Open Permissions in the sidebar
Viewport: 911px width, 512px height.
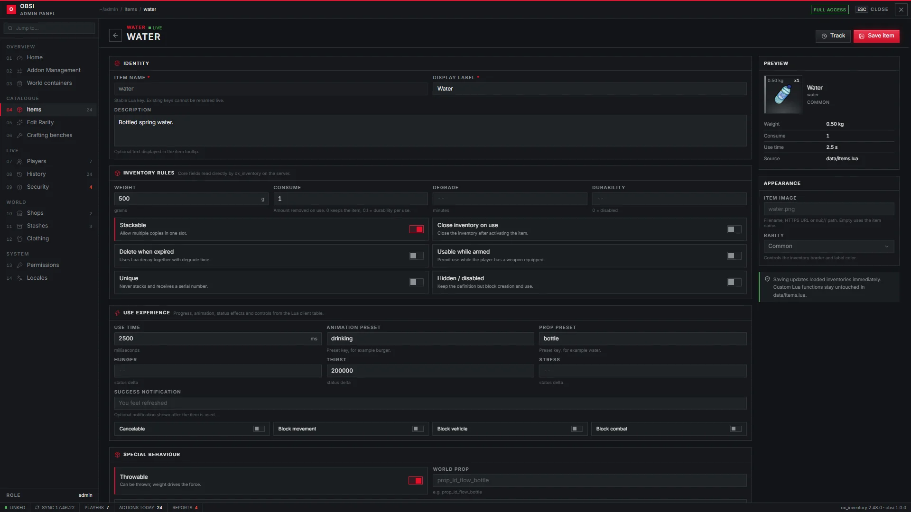(x=49, y=265)
